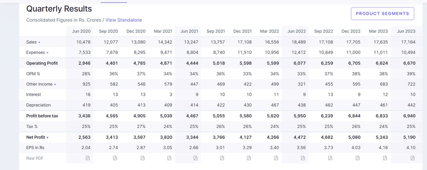The width and height of the screenshot is (427, 170).
Task: Open the Mar 2023 Raw PDF icon
Action: 385,158
